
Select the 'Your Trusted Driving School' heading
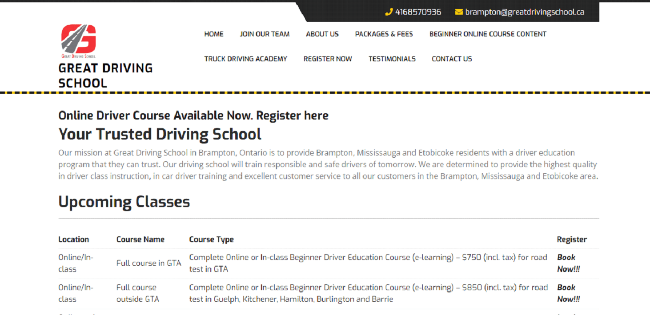160,134
